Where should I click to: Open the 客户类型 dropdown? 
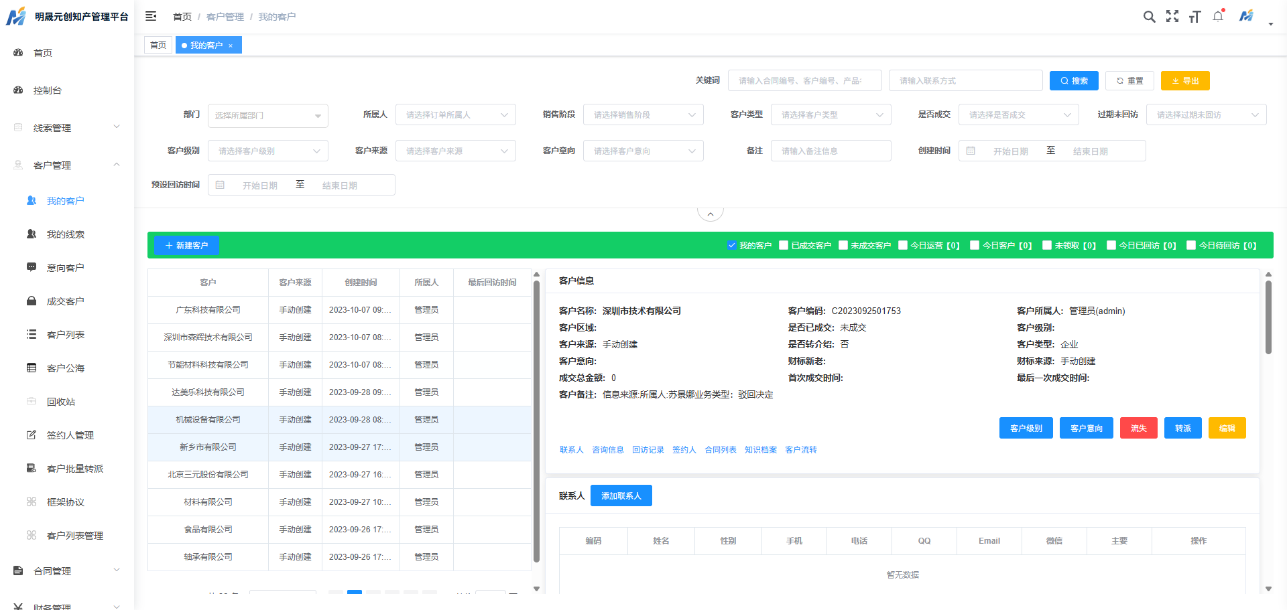[x=831, y=115]
